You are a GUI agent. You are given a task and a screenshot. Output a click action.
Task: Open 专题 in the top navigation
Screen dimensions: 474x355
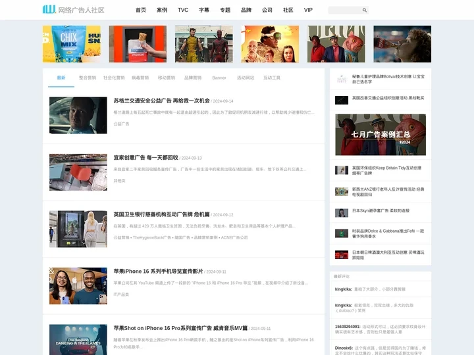225,10
